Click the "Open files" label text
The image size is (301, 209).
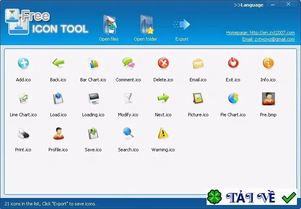pyautogui.click(x=109, y=39)
